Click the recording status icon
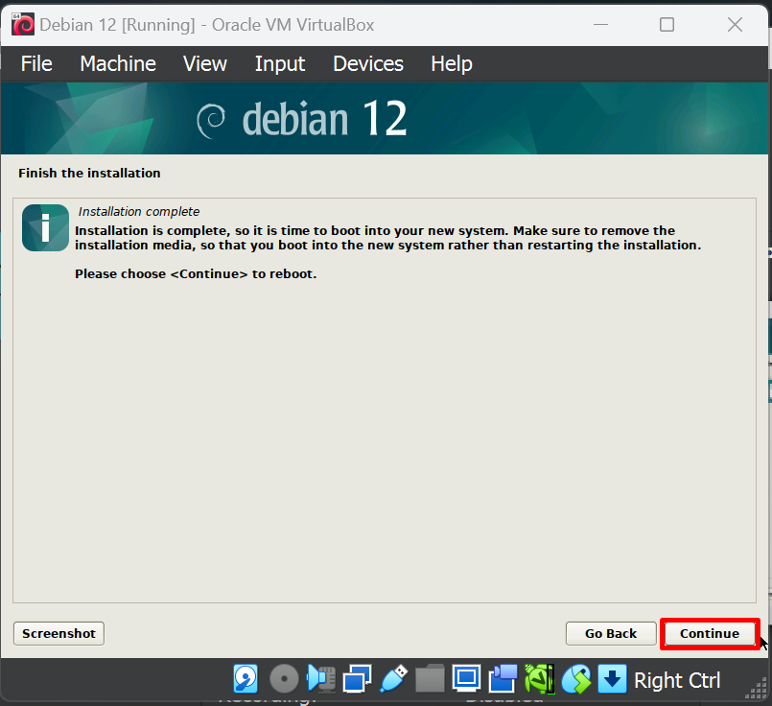 503,679
